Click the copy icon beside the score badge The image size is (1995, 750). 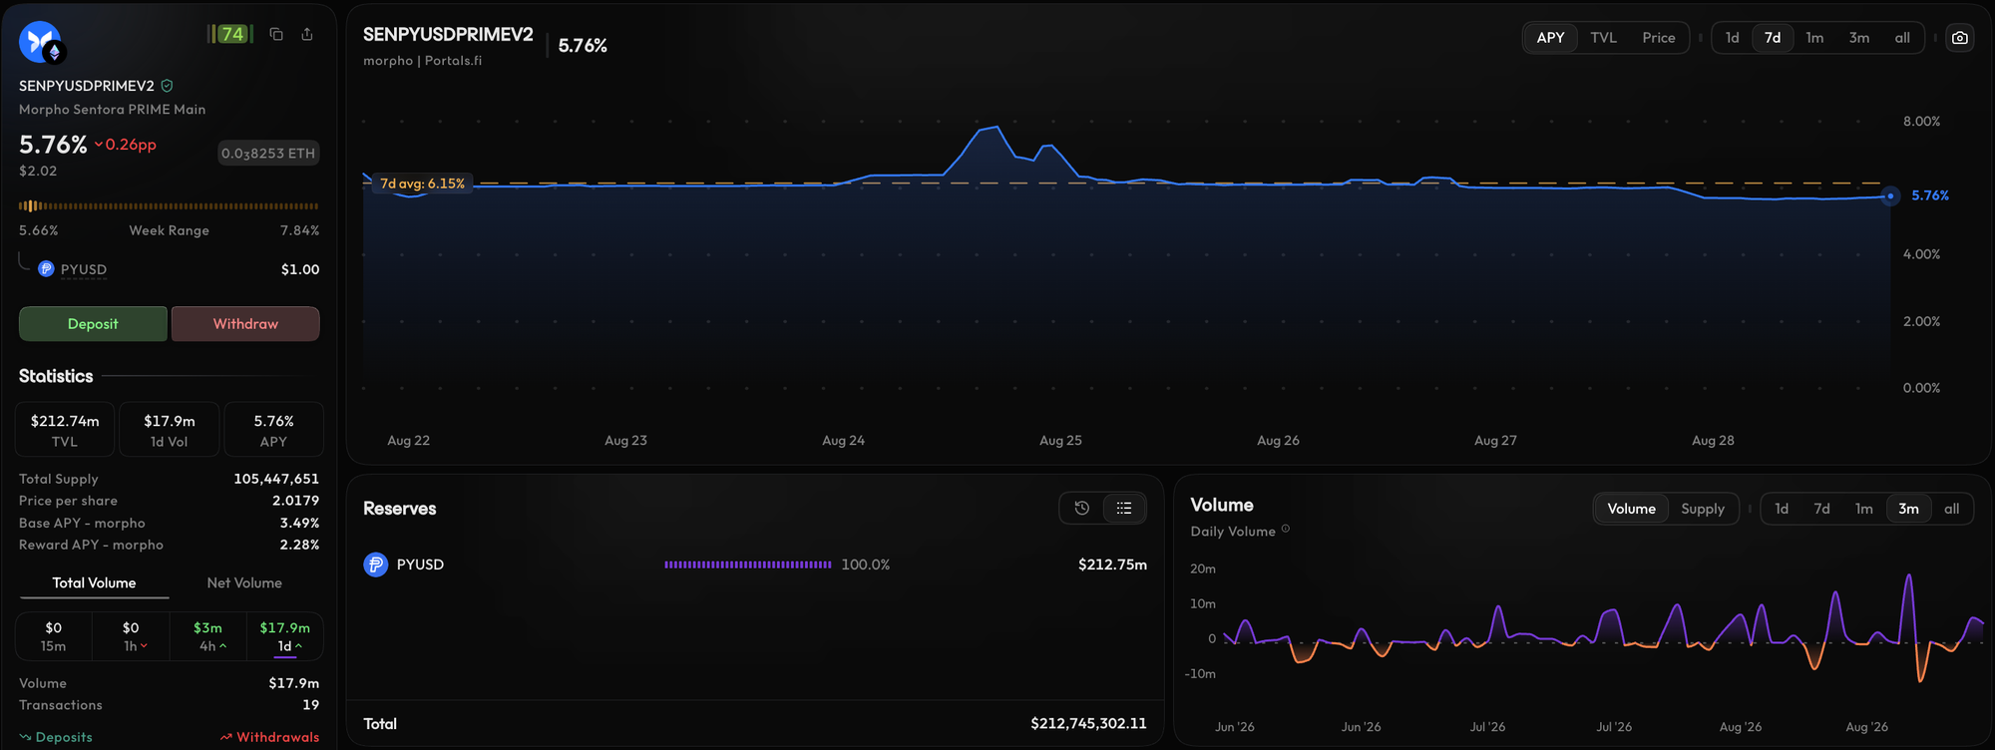(x=276, y=34)
